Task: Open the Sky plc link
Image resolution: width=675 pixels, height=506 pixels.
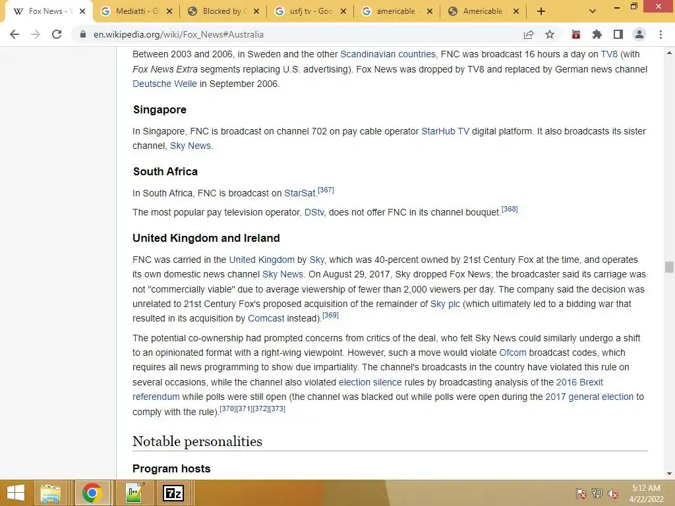Action: click(x=445, y=304)
